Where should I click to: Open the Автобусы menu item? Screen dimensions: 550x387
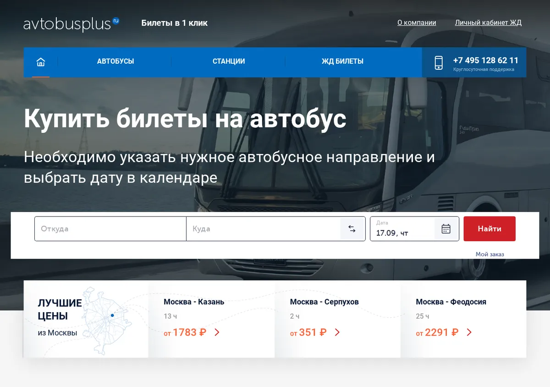[x=115, y=61]
